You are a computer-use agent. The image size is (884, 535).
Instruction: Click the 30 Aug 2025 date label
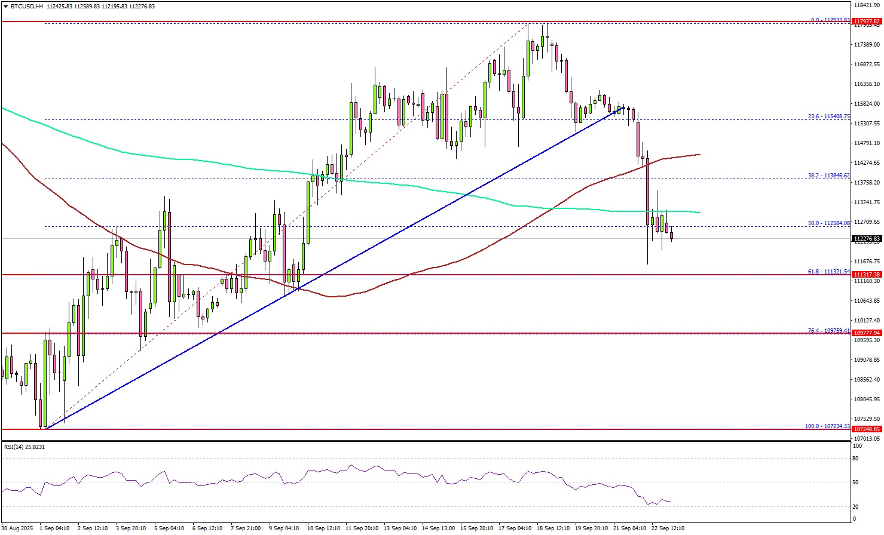click(x=18, y=528)
